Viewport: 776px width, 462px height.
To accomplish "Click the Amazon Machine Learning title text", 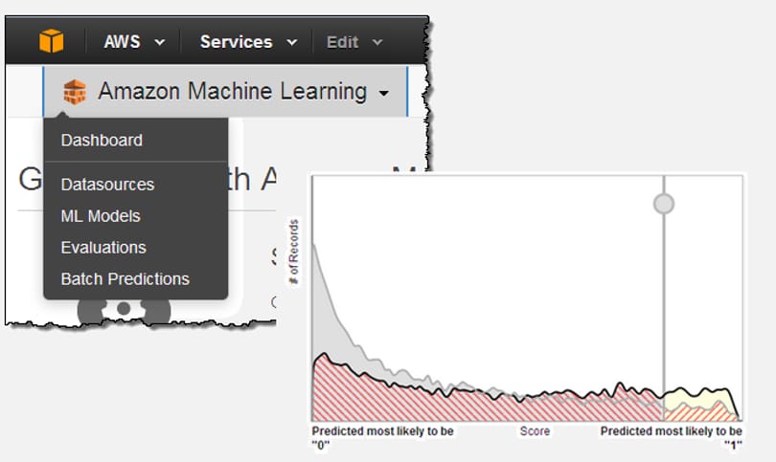I will [233, 92].
